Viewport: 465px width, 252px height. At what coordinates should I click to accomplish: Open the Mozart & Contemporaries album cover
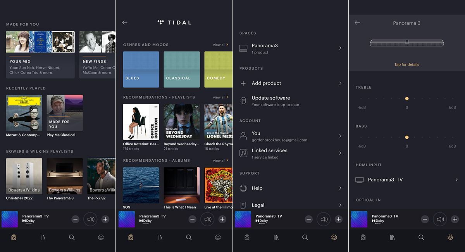point(24,113)
